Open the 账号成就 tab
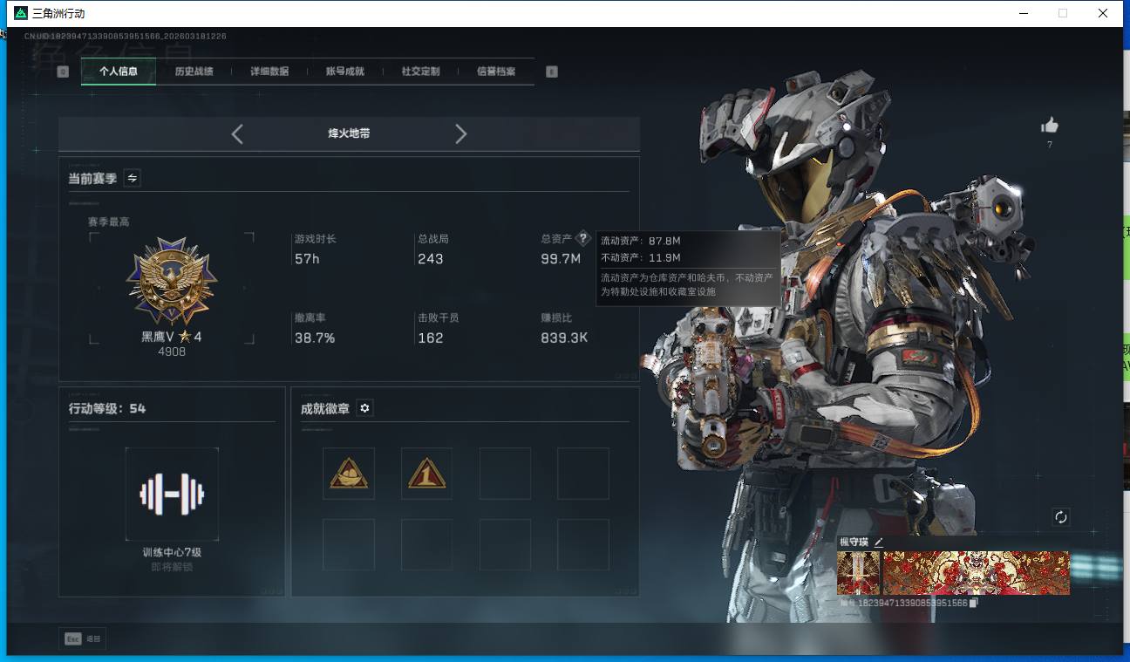1130x662 pixels. coord(345,72)
